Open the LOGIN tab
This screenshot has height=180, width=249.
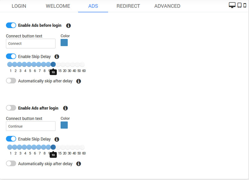[19, 6]
